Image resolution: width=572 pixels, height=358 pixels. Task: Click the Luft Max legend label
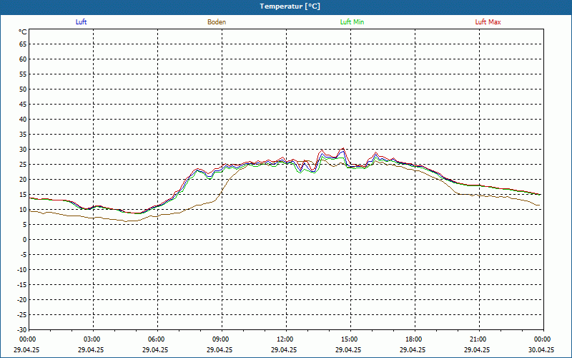point(488,22)
